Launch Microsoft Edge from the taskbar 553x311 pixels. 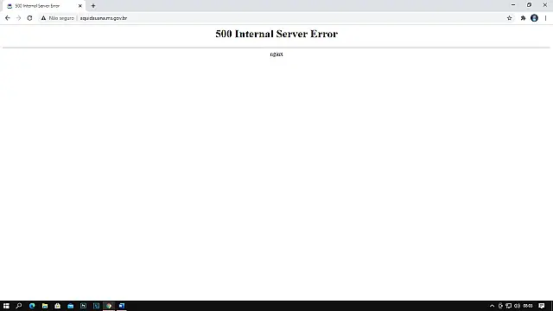coord(32,306)
